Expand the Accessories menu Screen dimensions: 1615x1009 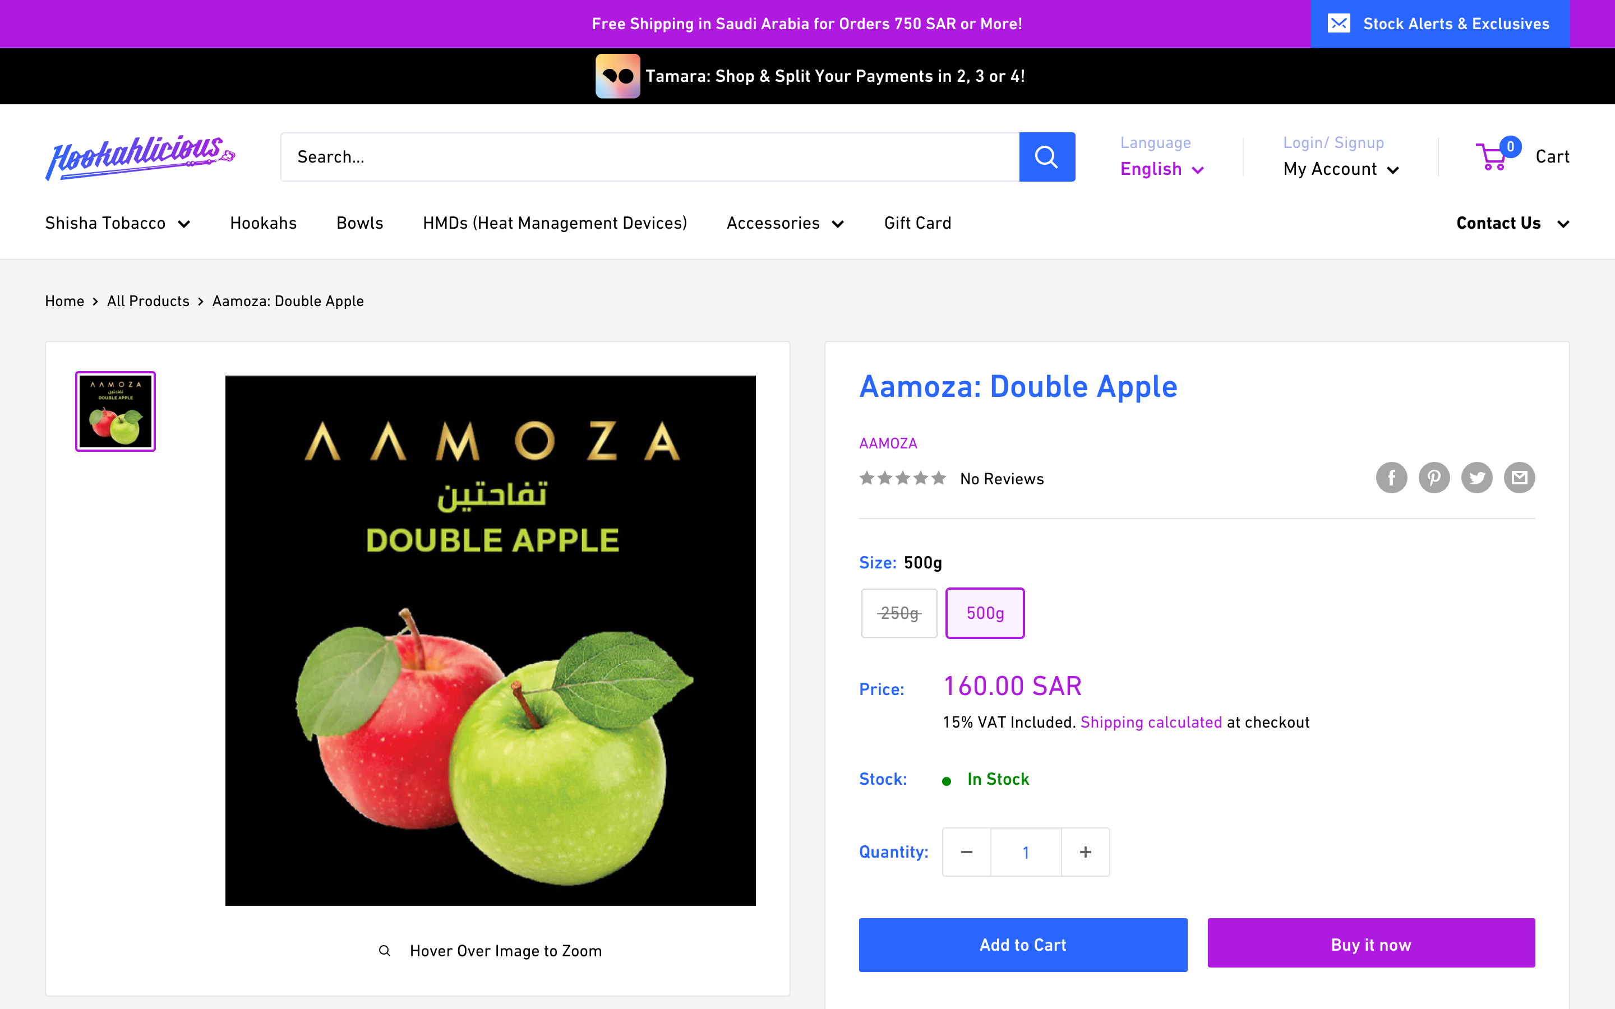coord(785,223)
